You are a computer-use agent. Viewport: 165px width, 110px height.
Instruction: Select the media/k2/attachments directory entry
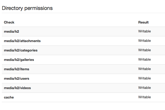(22, 41)
